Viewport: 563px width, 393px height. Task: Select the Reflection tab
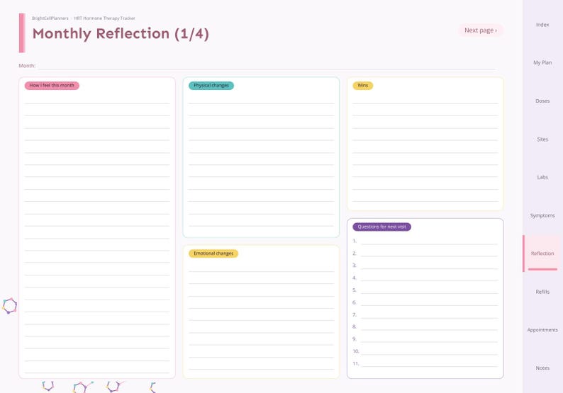point(542,254)
